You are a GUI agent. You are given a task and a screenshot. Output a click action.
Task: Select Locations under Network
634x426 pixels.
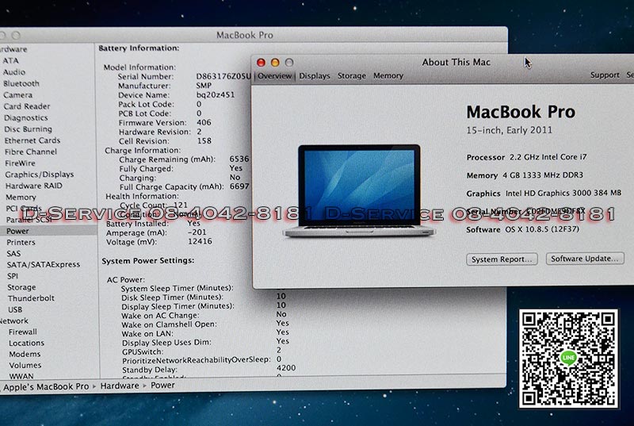pyautogui.click(x=27, y=343)
